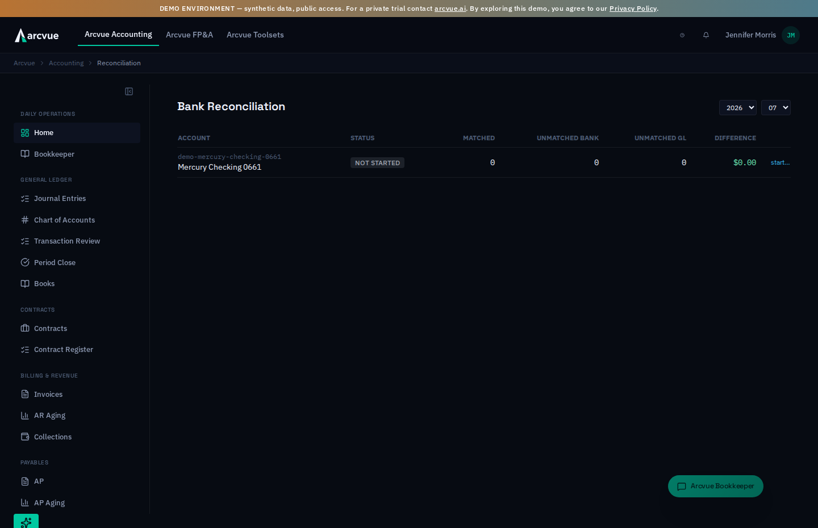Open the notifications bell
818x528 pixels.
click(x=706, y=35)
